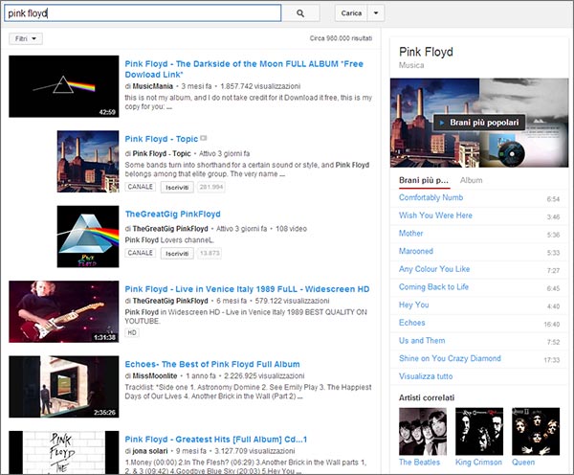This screenshot has height=475, width=574.
Task: Switch to the Album tab
Action: click(x=471, y=180)
